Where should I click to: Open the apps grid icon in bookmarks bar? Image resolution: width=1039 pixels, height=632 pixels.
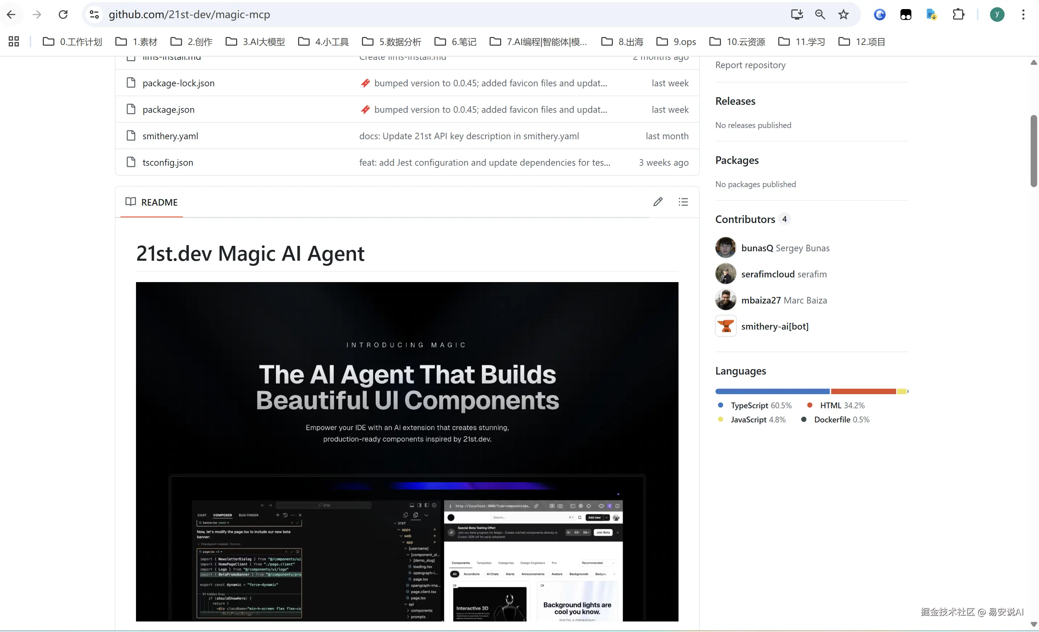click(x=13, y=41)
